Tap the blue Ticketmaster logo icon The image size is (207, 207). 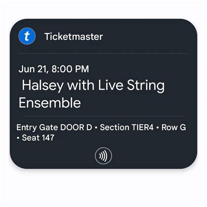tap(27, 36)
